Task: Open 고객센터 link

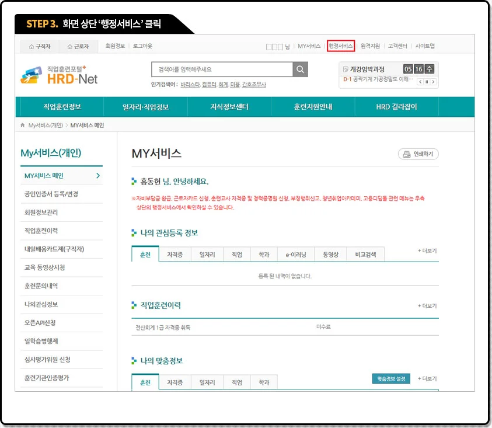Action: pyautogui.click(x=397, y=46)
